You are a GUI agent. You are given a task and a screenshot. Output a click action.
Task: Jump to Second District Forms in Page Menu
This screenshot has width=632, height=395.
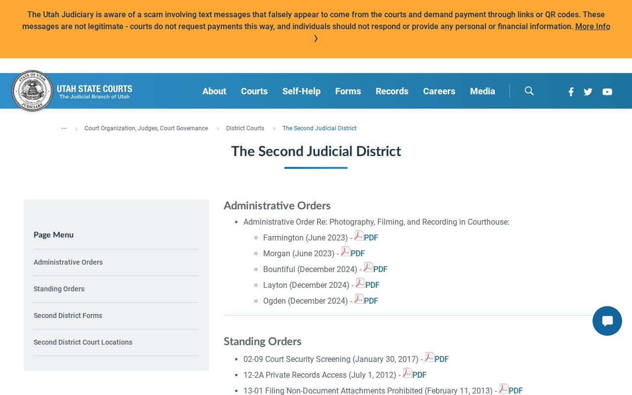point(68,316)
